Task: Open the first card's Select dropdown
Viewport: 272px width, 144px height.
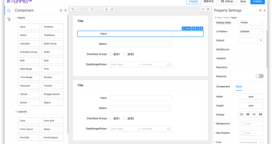Action: click(x=141, y=44)
